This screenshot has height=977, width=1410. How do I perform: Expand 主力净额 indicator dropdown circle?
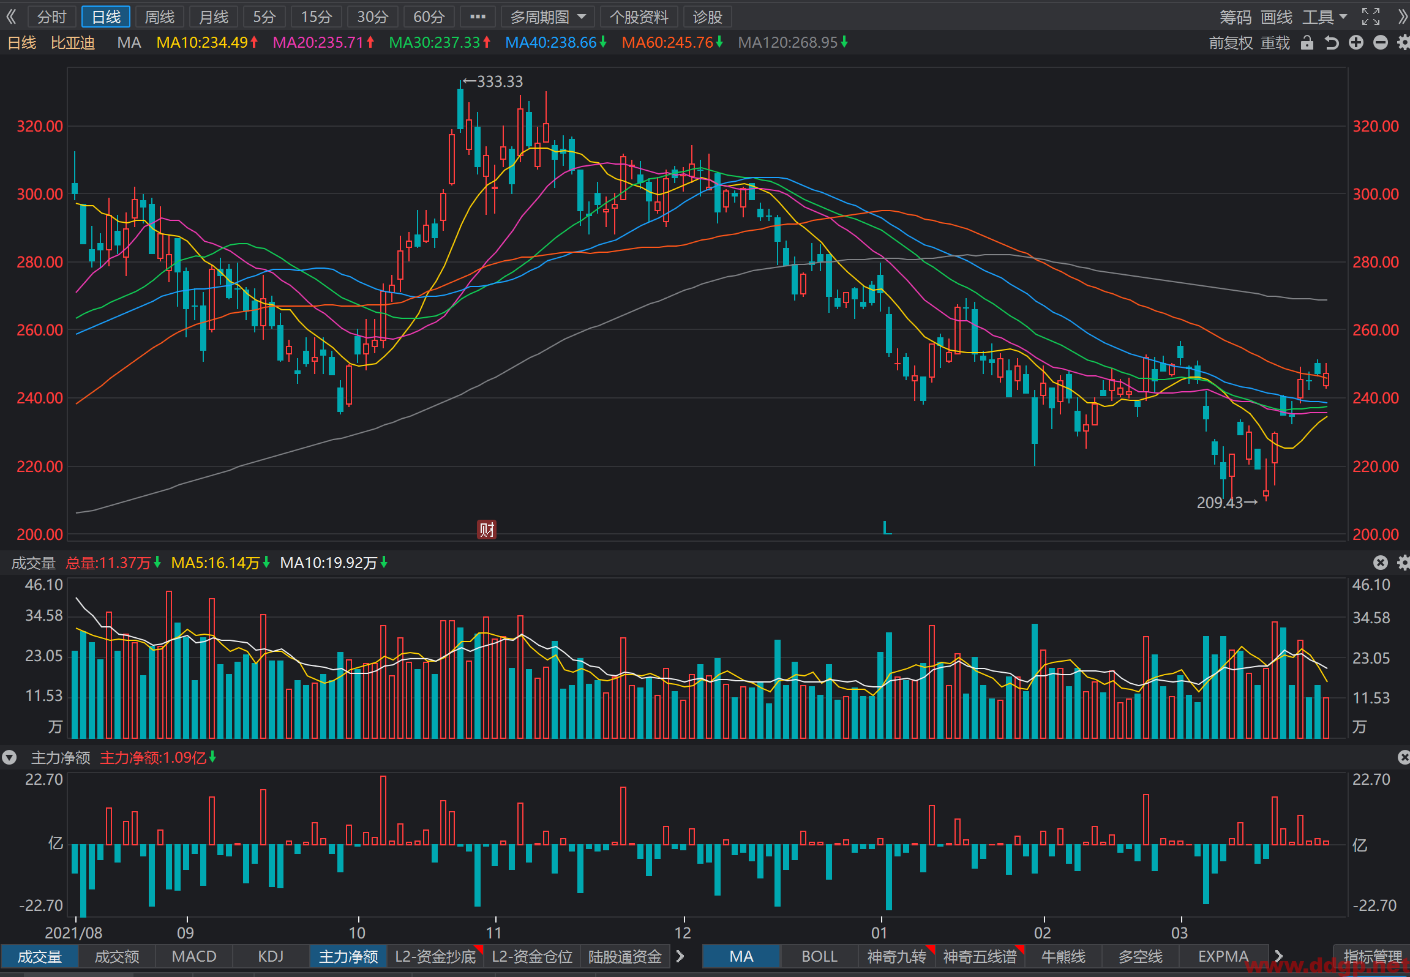pos(9,758)
